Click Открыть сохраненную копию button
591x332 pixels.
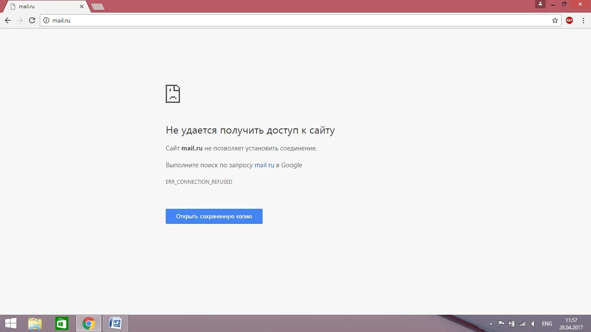(x=214, y=216)
